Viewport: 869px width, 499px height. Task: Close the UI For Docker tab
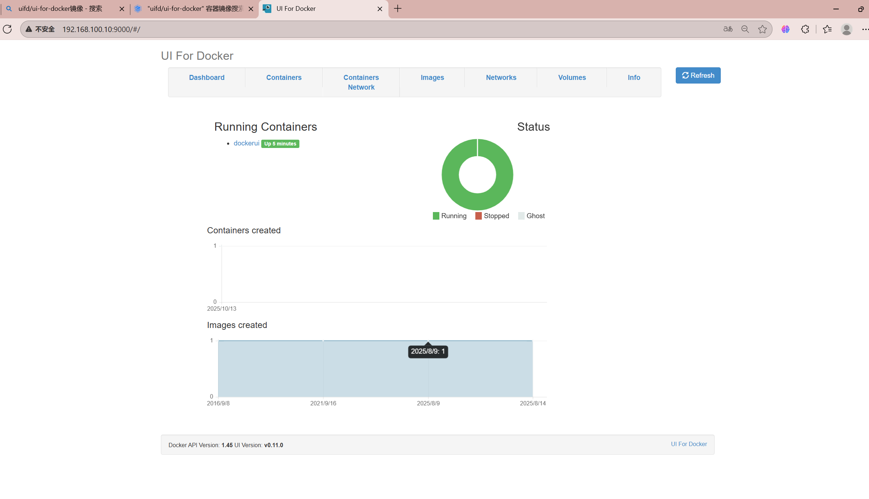click(380, 9)
